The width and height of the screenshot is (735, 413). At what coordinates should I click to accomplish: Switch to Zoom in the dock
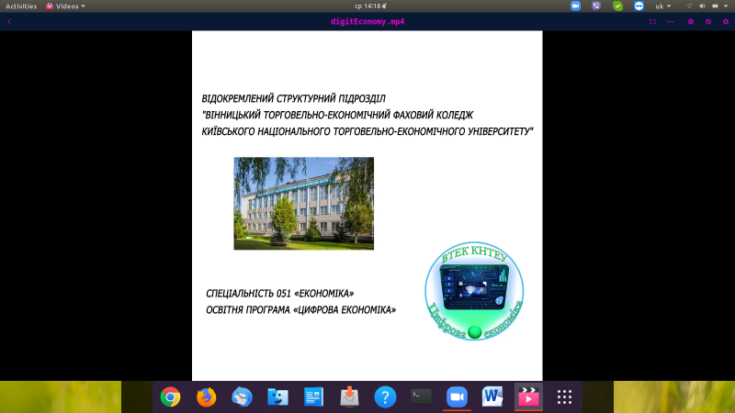tap(457, 397)
